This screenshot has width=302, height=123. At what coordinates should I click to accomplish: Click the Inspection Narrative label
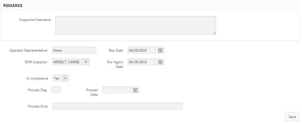35,20
